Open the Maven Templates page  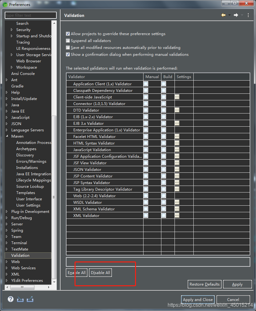click(26, 192)
